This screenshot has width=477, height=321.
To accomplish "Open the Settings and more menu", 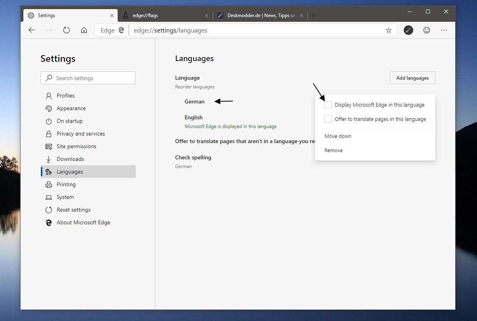I will pos(444,30).
